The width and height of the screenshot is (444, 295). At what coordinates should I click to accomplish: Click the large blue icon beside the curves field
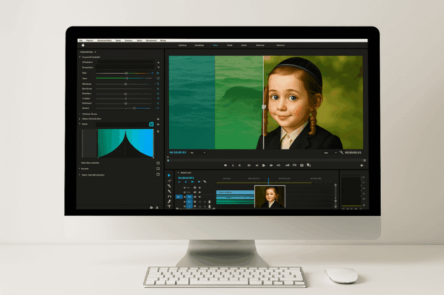point(151,124)
